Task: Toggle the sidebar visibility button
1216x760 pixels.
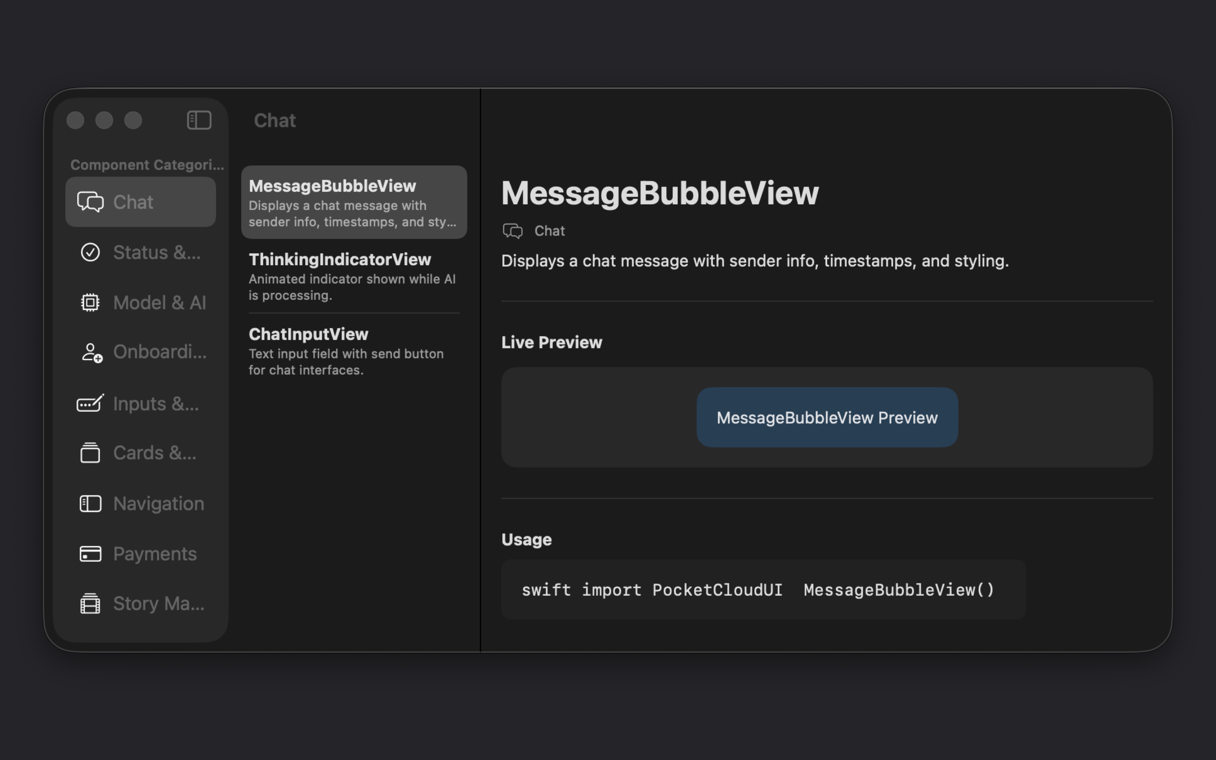Action: (x=199, y=120)
